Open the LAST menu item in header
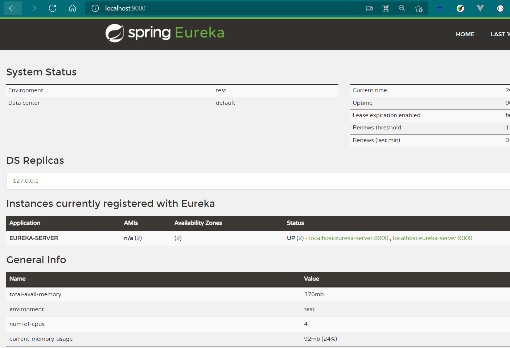 500,34
